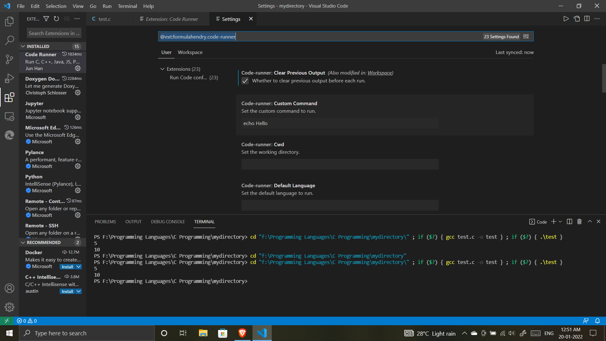
Task: Collapse the Extensions (23) settings tree
Action: [162, 69]
